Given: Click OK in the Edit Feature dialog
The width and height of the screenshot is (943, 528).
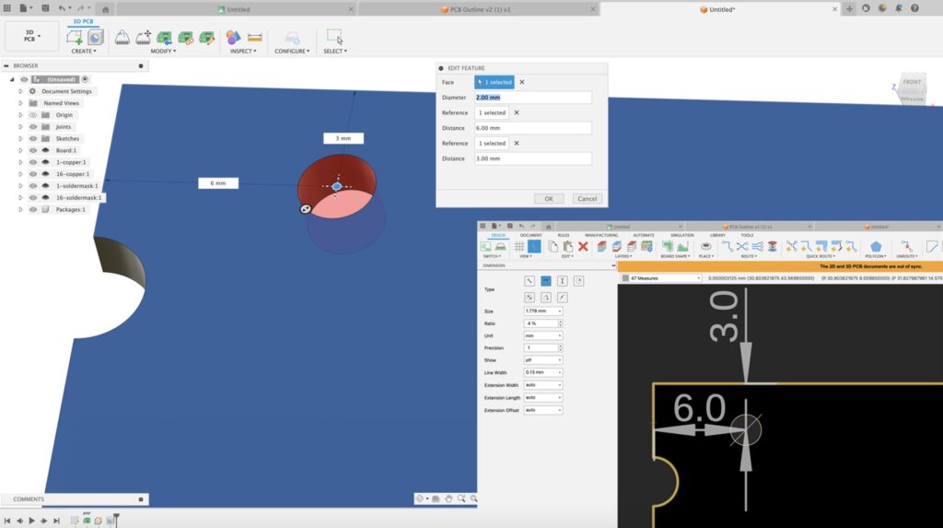Looking at the screenshot, I should tap(548, 198).
